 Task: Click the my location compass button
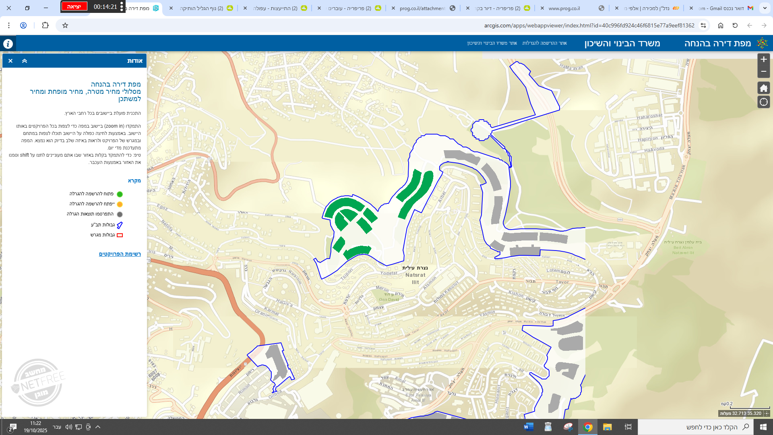(764, 102)
